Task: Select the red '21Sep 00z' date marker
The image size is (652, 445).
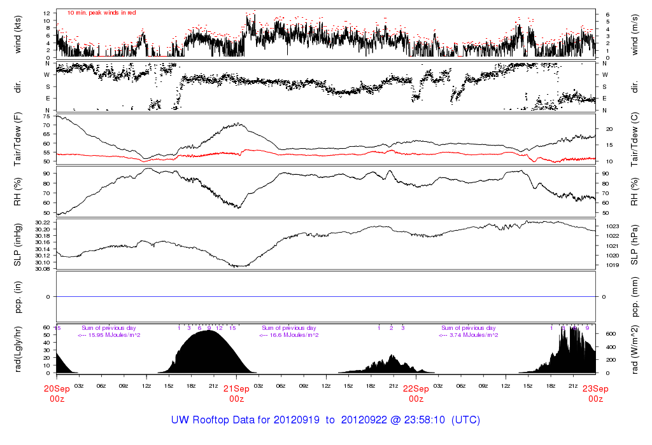Action: (x=236, y=394)
